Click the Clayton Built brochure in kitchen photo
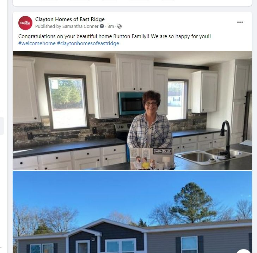257x253 pixels. click(152, 159)
